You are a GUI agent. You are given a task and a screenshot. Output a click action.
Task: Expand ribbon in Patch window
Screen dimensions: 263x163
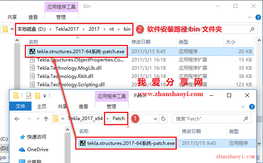point(243,107)
